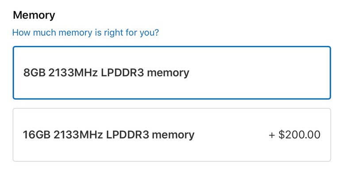Click the '16GB 2133MHz LPDDR3 memory' text
Screen dimensions: 345x172
(109, 135)
